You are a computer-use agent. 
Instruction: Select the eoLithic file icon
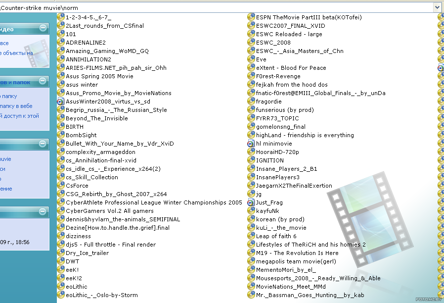[61, 286]
